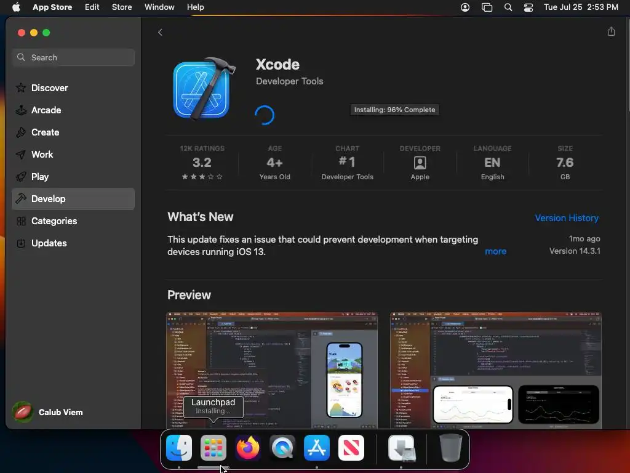Click the Categories grid icon

(21, 221)
